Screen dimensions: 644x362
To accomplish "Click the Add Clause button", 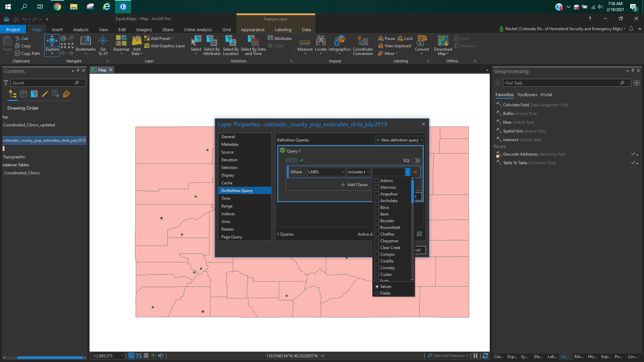I will tap(354, 185).
